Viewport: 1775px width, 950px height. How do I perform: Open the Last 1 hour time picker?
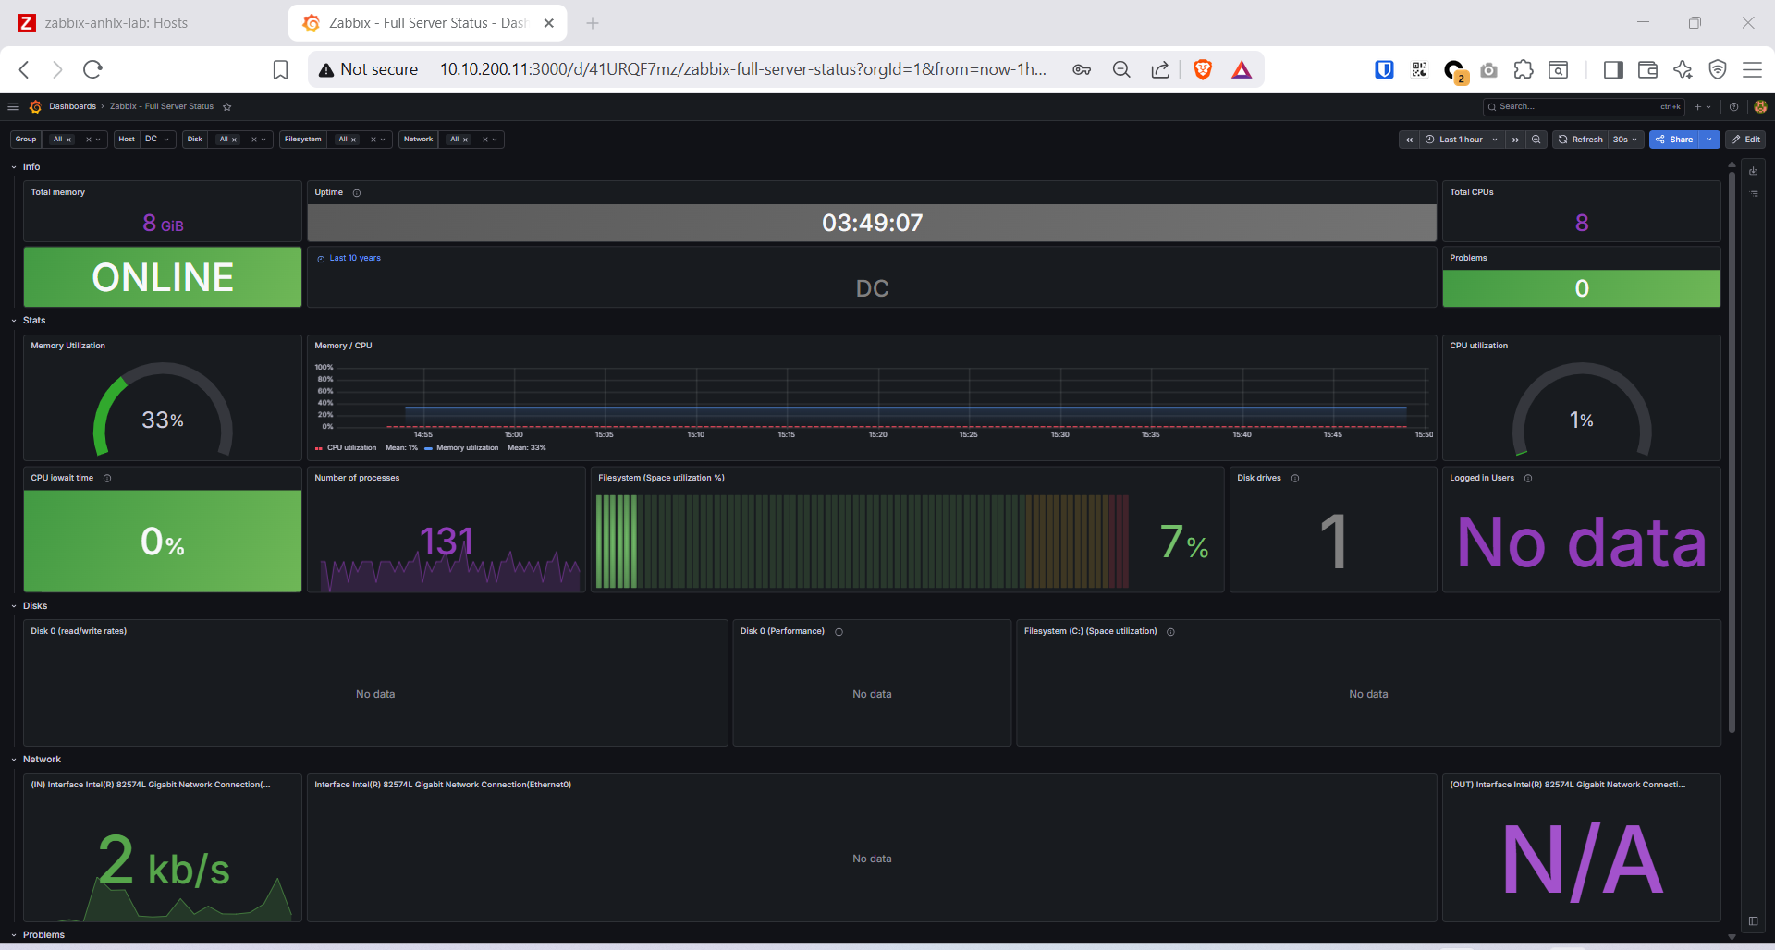click(1461, 140)
